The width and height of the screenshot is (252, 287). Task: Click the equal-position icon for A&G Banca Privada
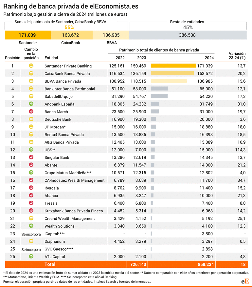coord(31,142)
